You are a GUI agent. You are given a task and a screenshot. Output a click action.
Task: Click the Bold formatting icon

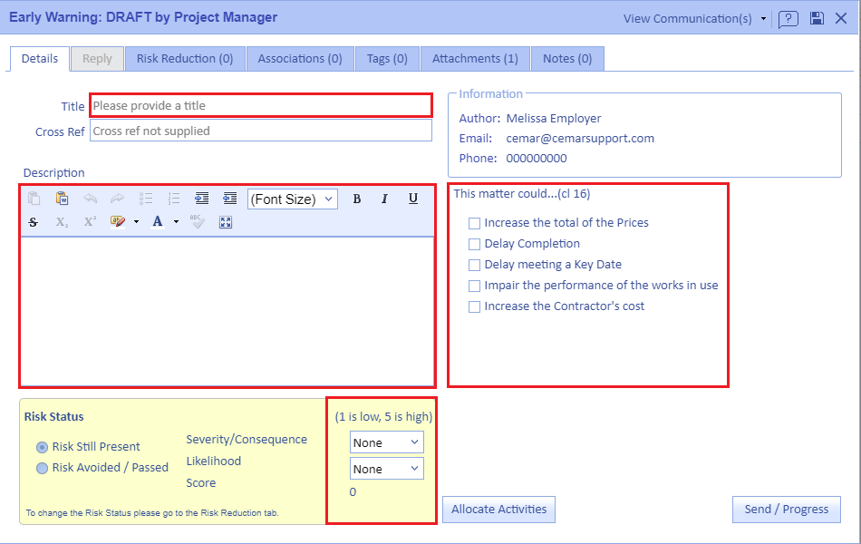356,199
